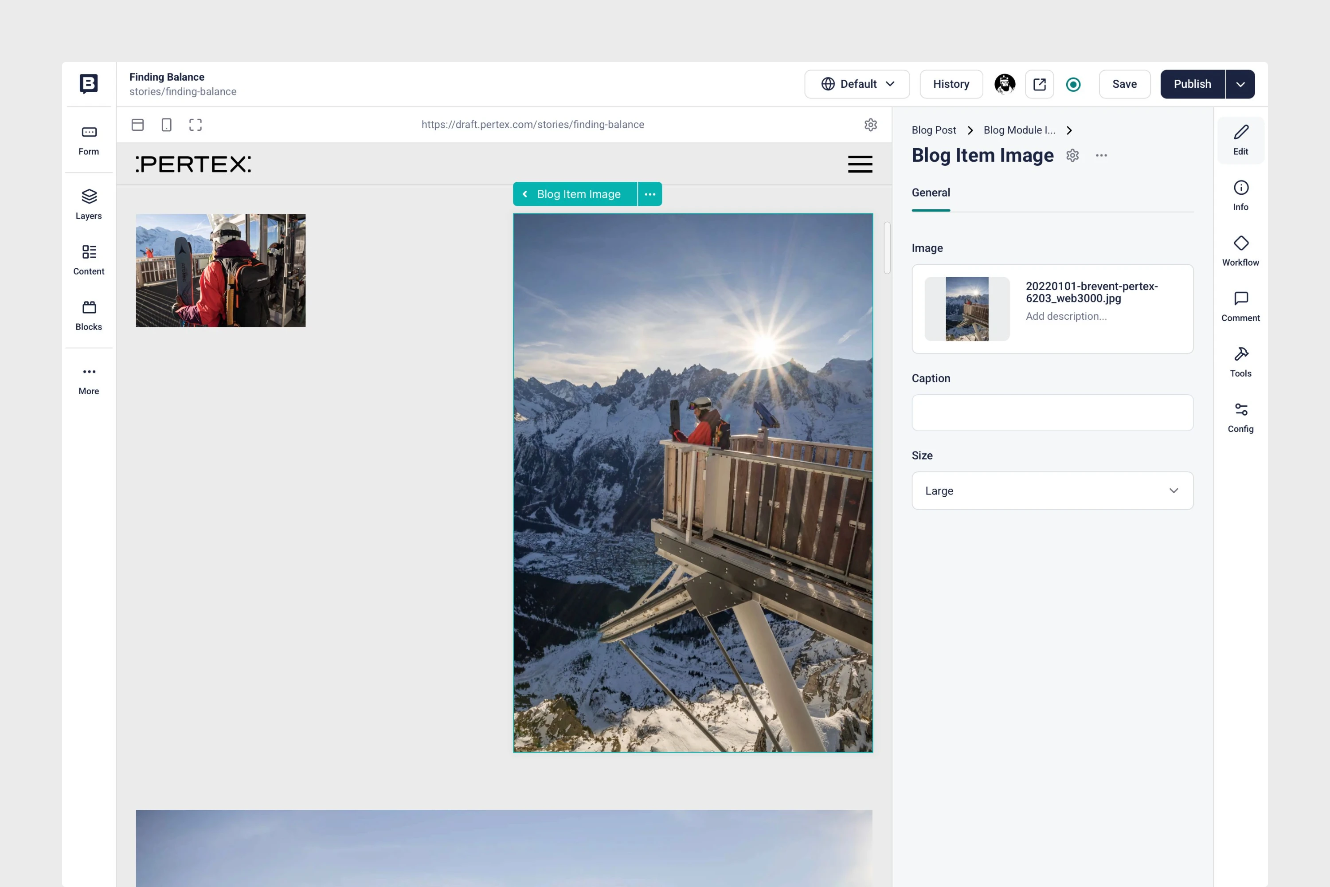Expand Publish options arrow
The image size is (1330, 887).
[1240, 84]
